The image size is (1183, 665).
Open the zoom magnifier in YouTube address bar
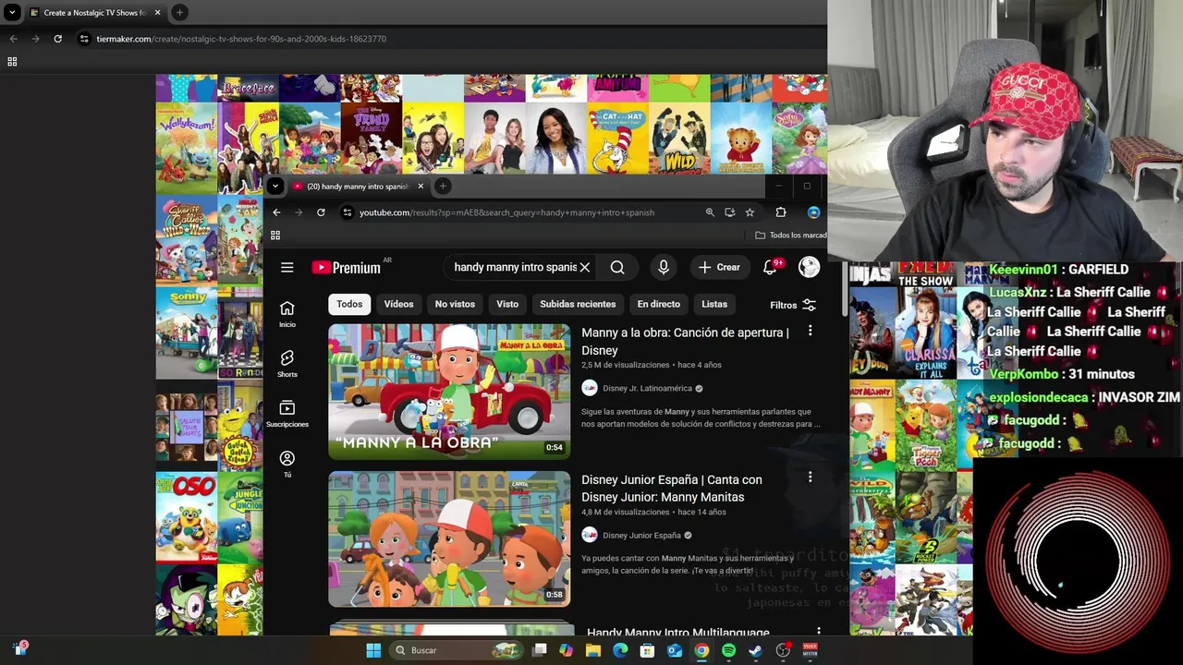[710, 212]
